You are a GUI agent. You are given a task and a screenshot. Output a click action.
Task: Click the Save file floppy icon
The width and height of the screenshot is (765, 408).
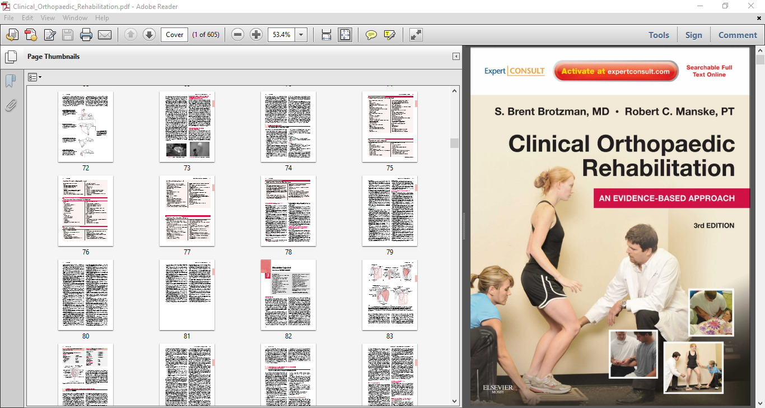[68, 35]
